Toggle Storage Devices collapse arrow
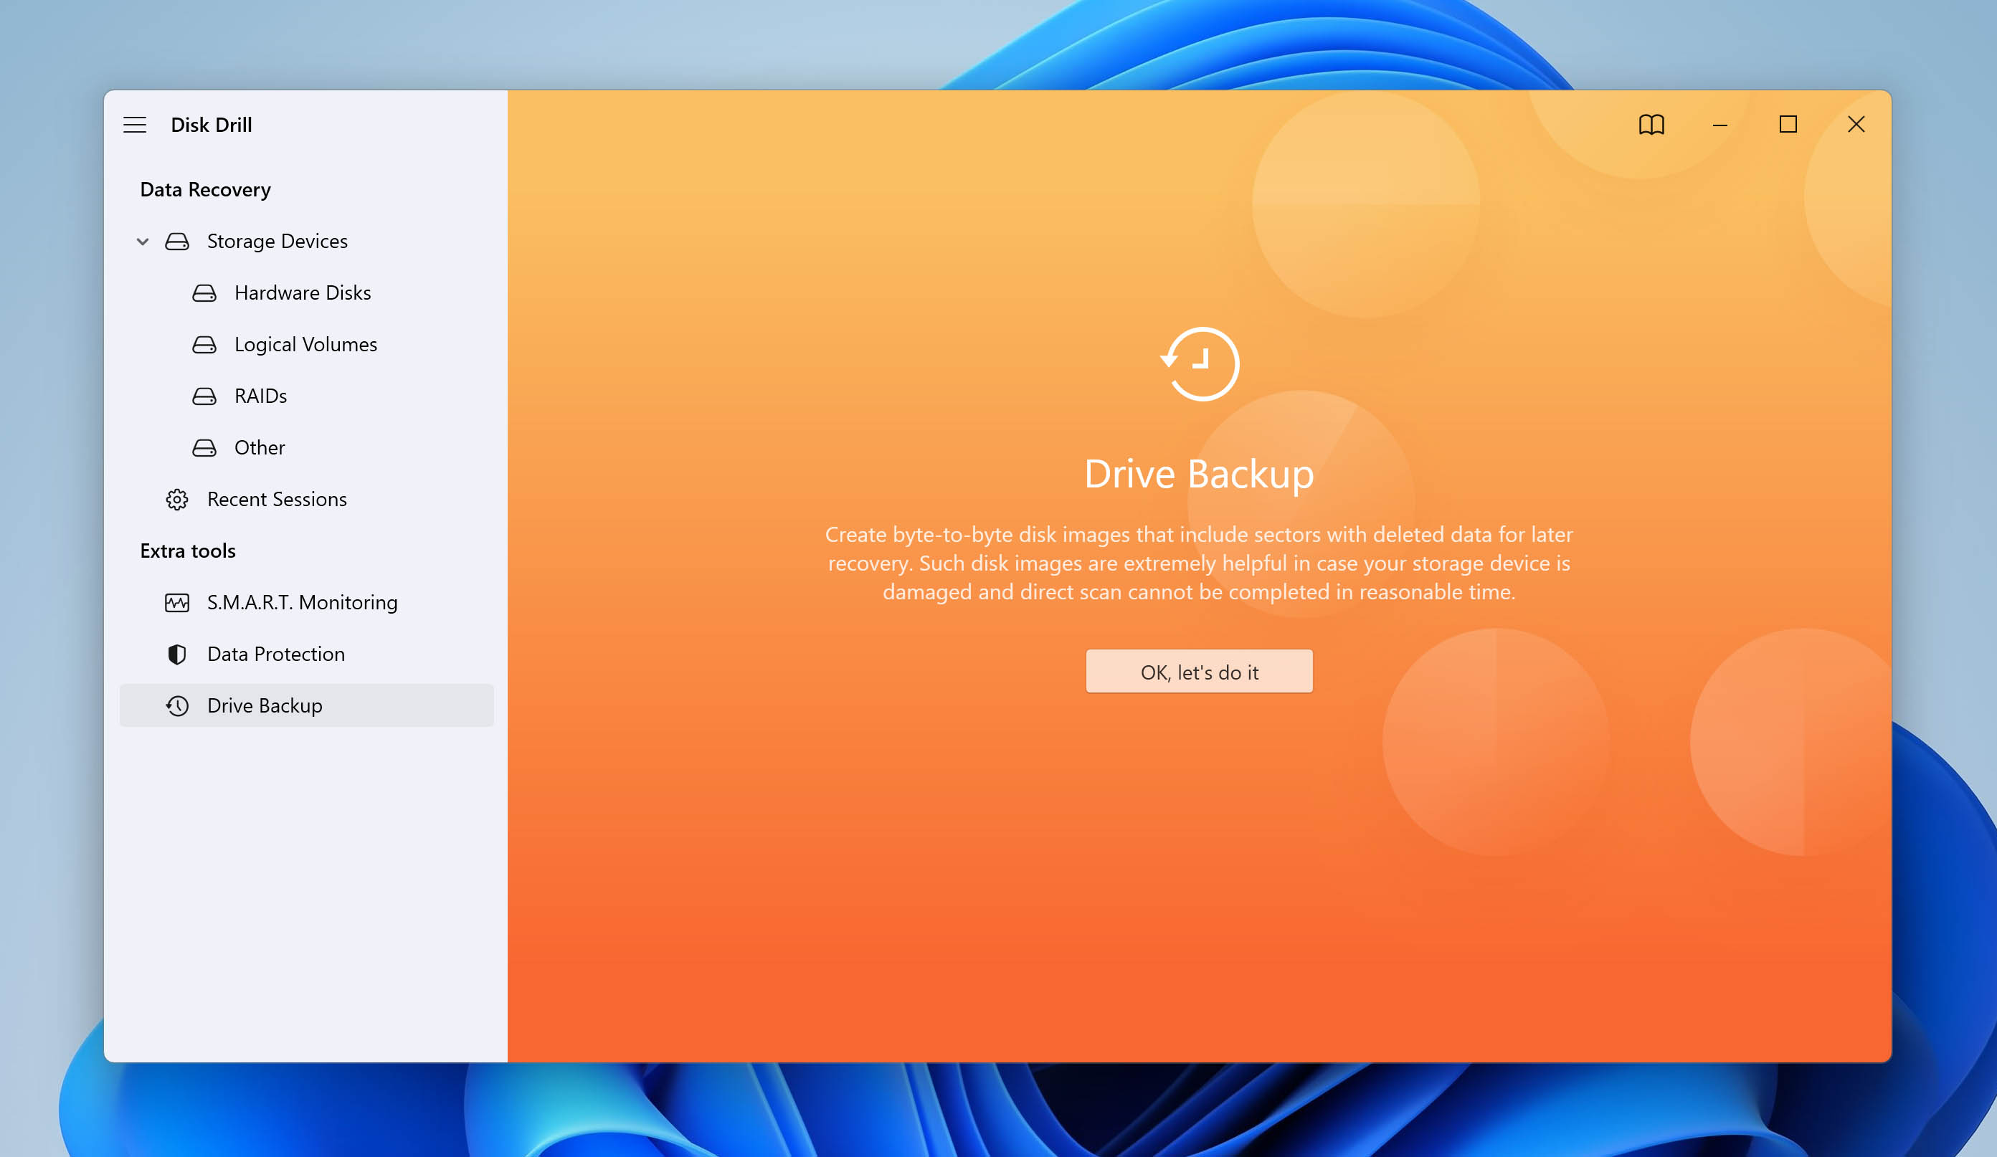 (x=141, y=241)
